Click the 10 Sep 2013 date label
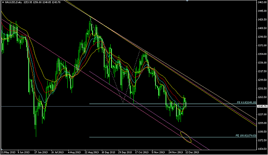 click(108, 152)
